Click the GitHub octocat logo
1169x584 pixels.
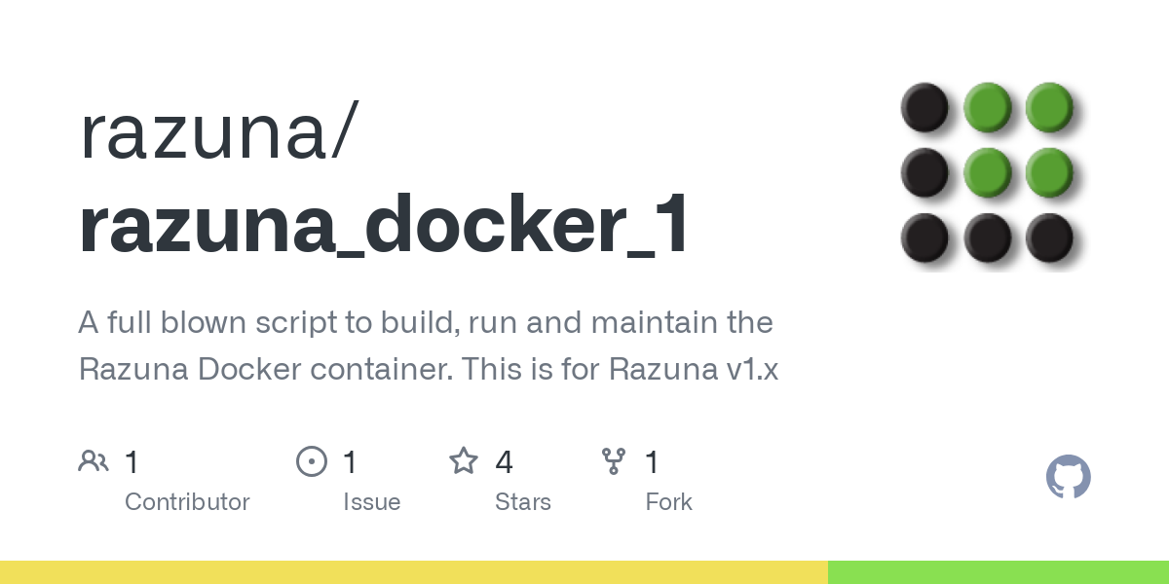(1069, 477)
